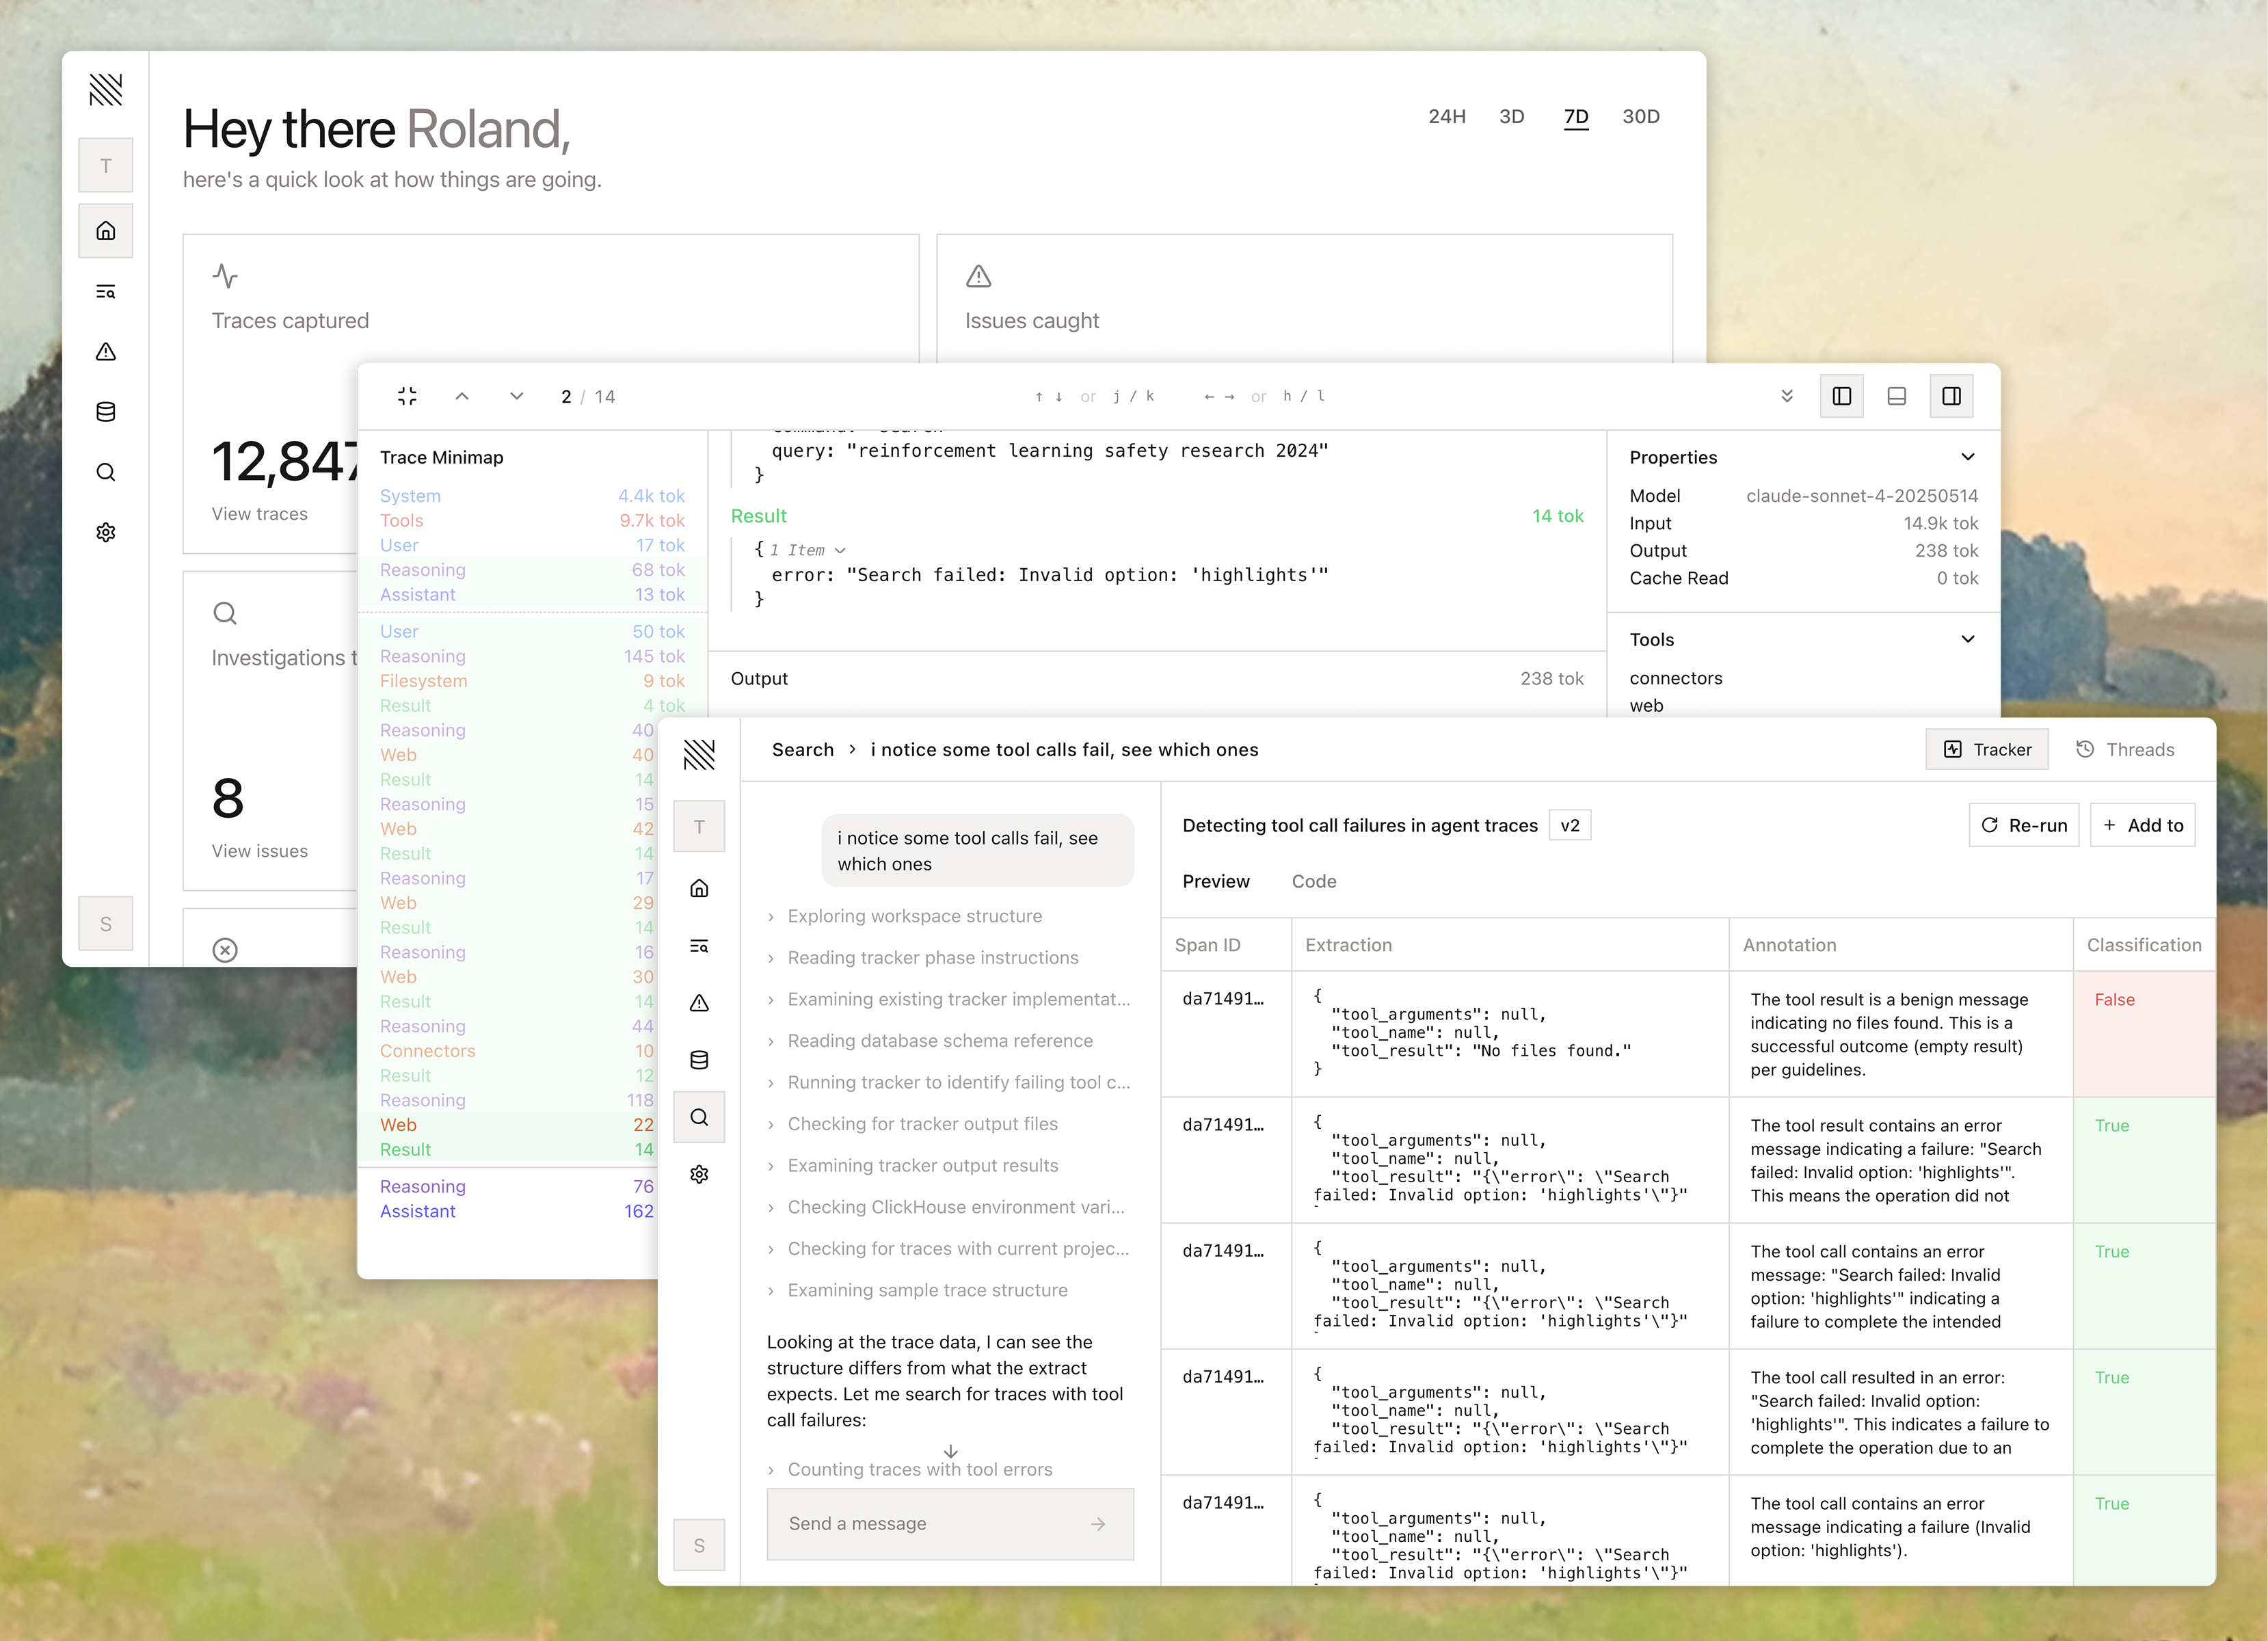Switch to the Code tab

(1314, 881)
